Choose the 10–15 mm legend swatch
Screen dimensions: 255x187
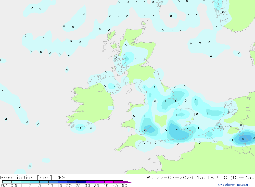click(53, 182)
